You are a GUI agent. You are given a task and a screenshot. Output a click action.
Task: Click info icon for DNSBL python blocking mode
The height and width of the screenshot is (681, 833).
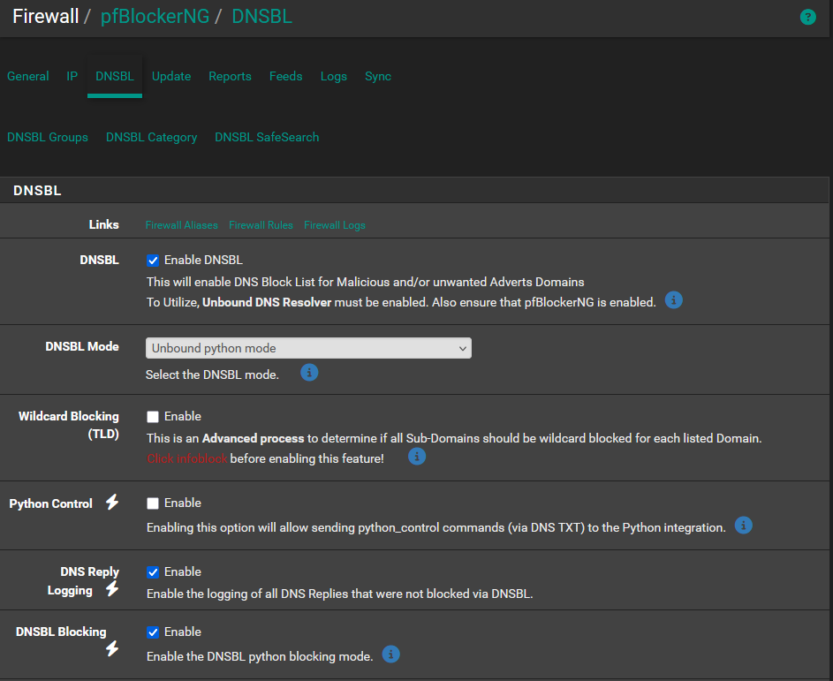tap(390, 655)
